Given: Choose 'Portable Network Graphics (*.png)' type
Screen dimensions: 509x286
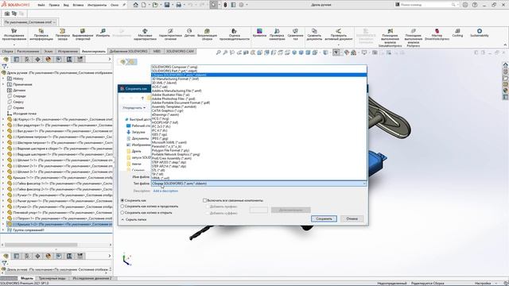Looking at the screenshot, I should [259, 154].
